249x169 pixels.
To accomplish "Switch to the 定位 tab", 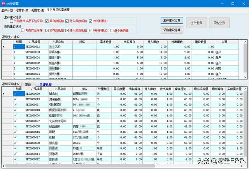I will coord(28,84).
